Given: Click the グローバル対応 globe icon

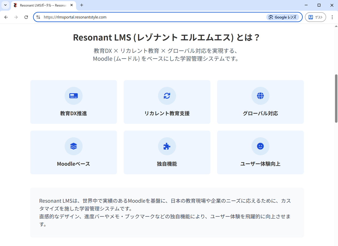Looking at the screenshot, I should [260, 96].
